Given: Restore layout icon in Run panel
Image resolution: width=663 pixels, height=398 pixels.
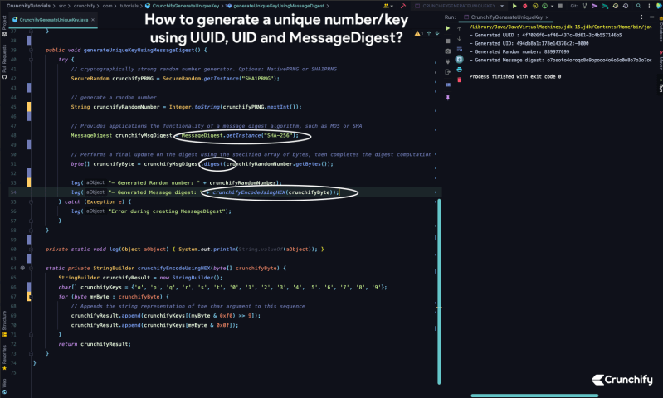Looking at the screenshot, I should pos(448,85).
